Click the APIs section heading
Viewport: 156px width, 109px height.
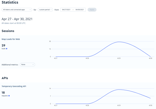click(x=5, y=78)
